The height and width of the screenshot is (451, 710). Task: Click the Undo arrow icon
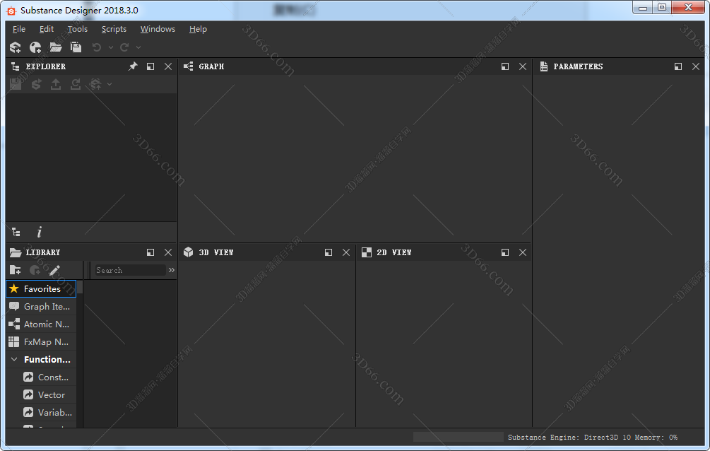pyautogui.click(x=97, y=47)
